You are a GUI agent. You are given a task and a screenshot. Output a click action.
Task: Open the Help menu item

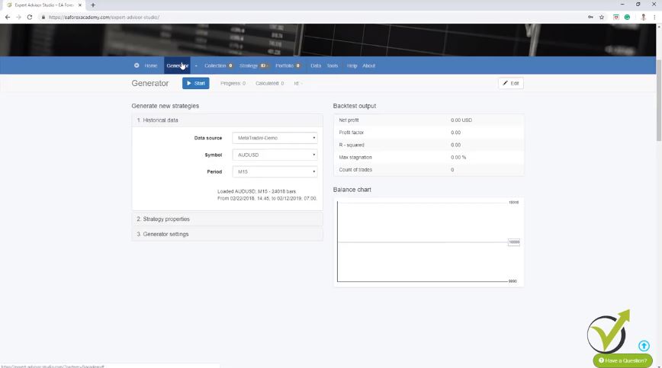tap(352, 66)
